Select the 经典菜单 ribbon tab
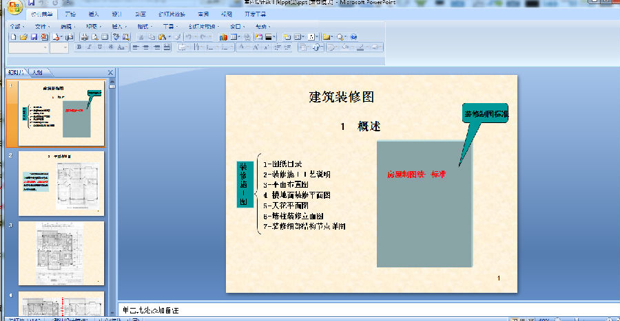Image resolution: width=620 pixels, height=321 pixels. pos(42,14)
